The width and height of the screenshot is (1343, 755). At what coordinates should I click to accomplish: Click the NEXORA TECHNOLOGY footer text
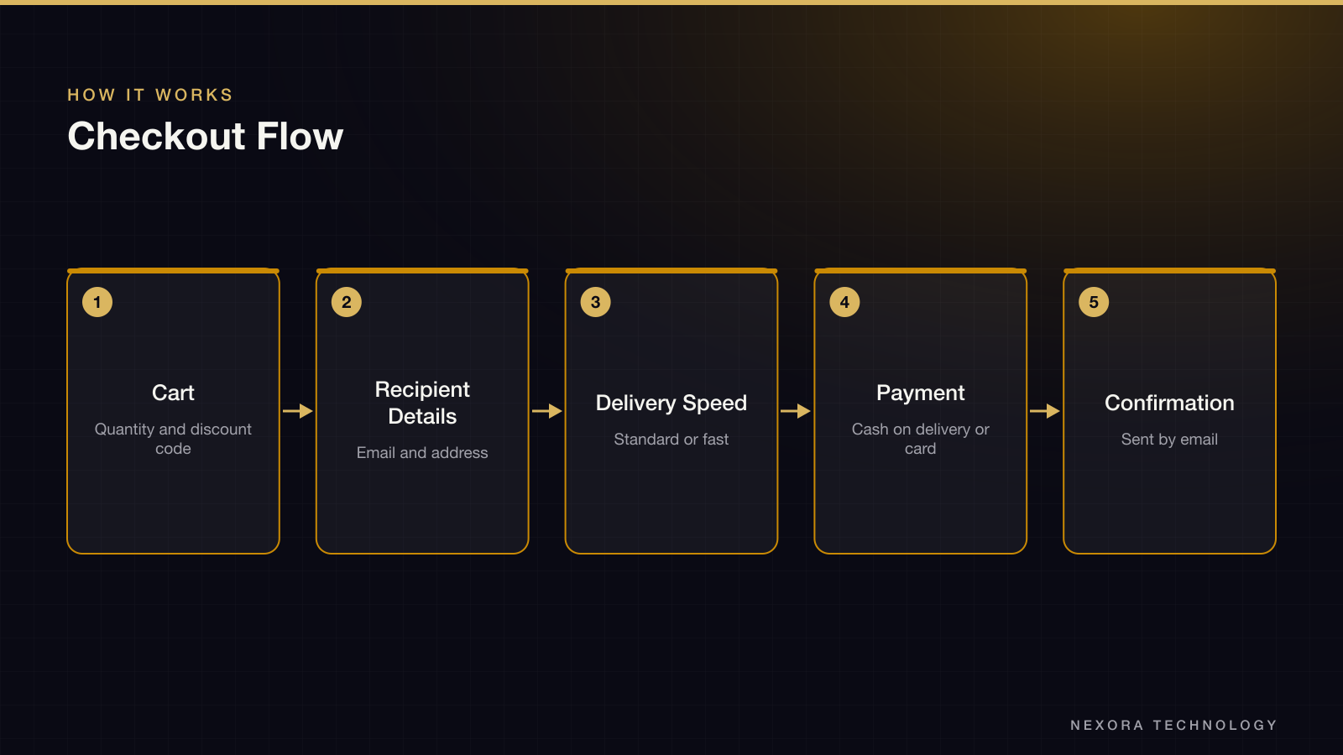click(x=1173, y=725)
